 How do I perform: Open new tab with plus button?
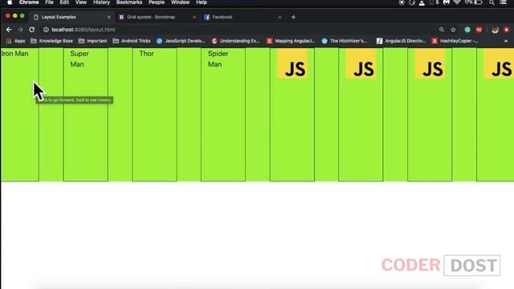(x=293, y=17)
